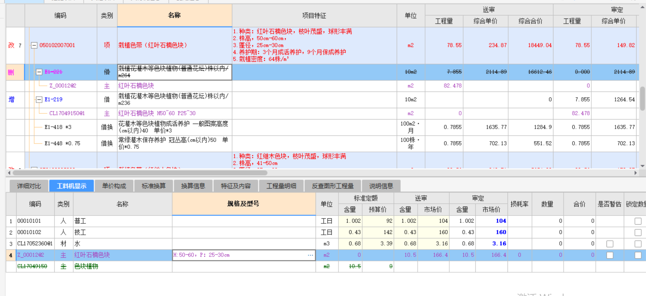The width and height of the screenshot is (646, 296).
Task: Click the 删 marker on the E1-221 row
Action: point(11,72)
